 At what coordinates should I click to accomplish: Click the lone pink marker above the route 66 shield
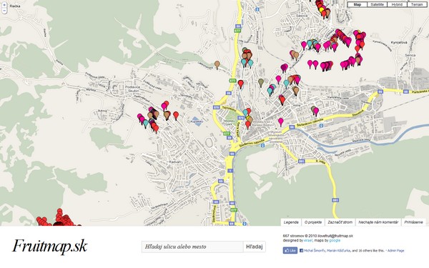click(x=281, y=121)
